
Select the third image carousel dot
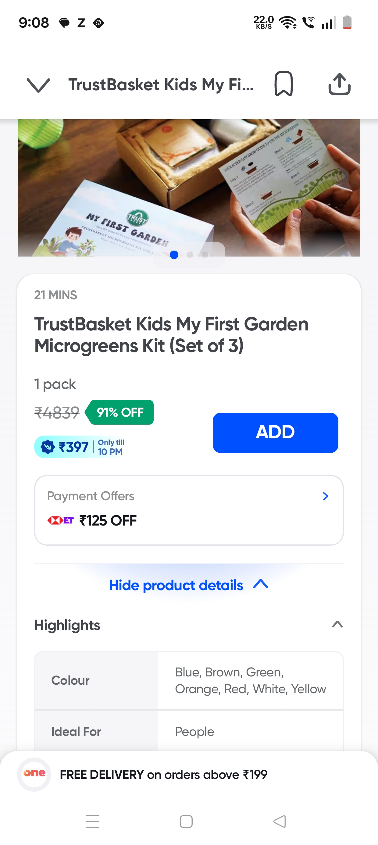[x=205, y=255]
